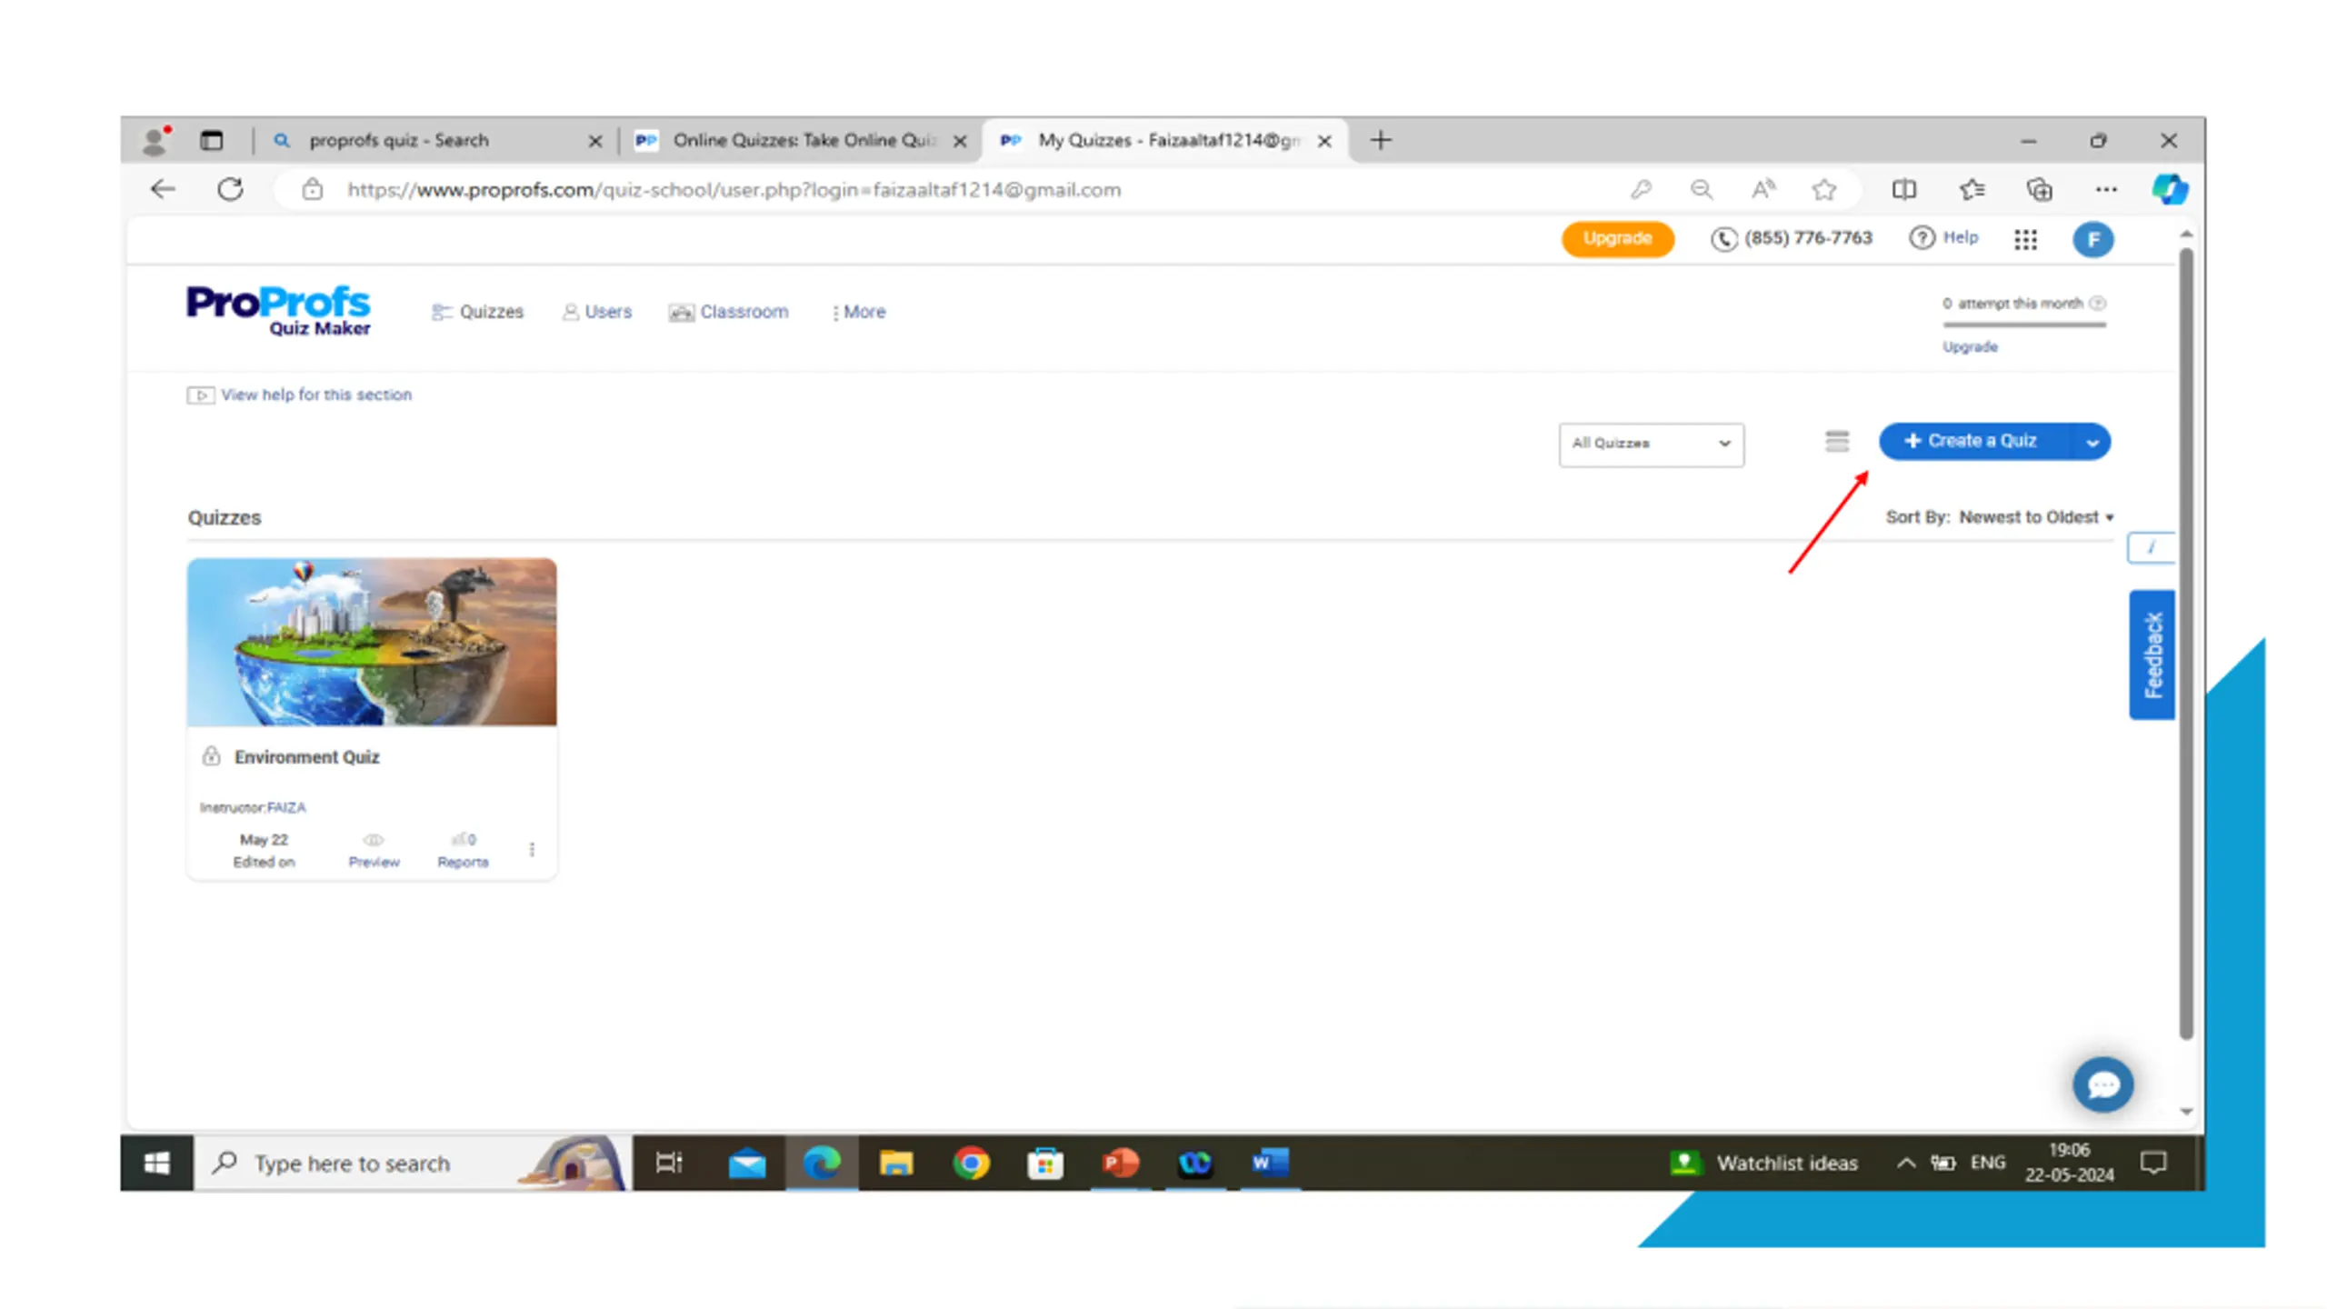2327x1309 pixels.
Task: Click the orange Upgrade button
Action: (1617, 238)
